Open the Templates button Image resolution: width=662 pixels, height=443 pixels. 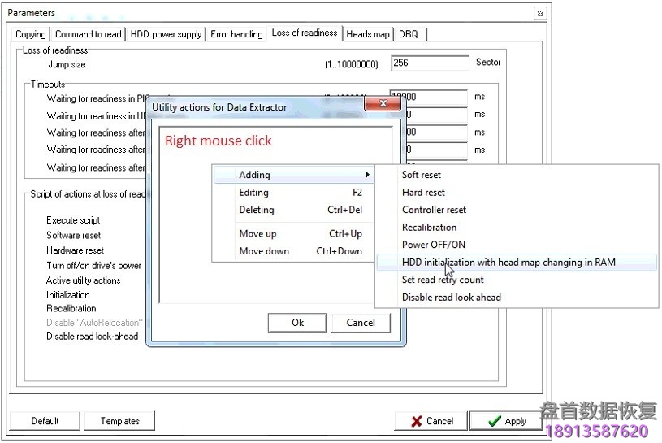(x=119, y=421)
